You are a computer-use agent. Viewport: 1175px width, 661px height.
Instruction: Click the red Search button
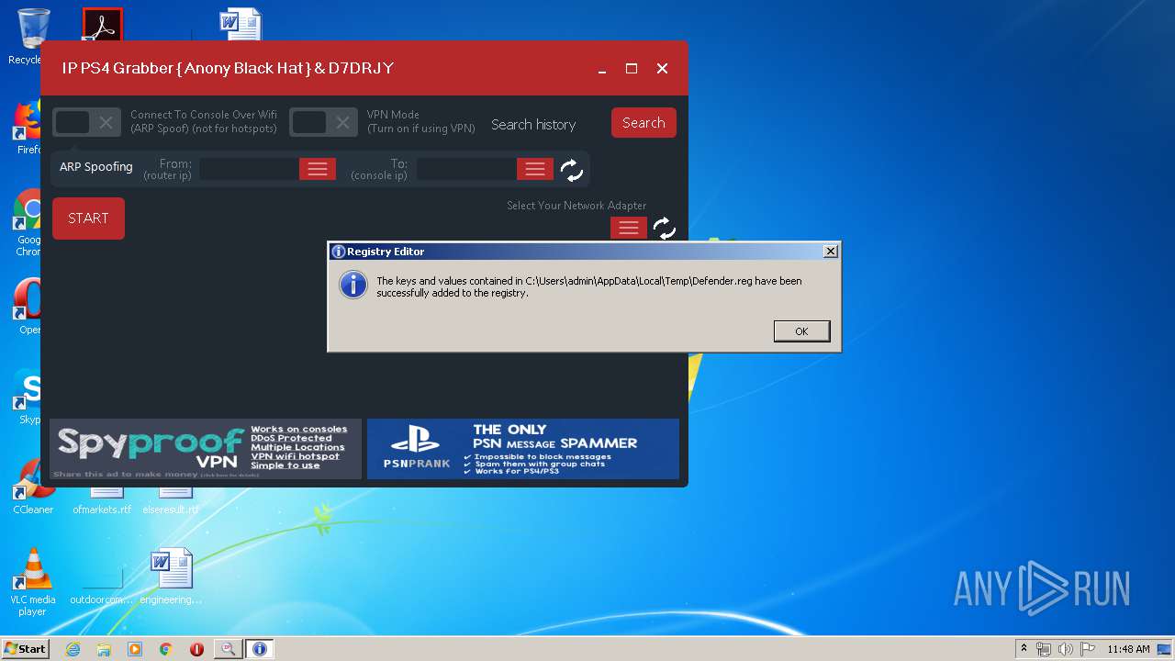point(643,123)
